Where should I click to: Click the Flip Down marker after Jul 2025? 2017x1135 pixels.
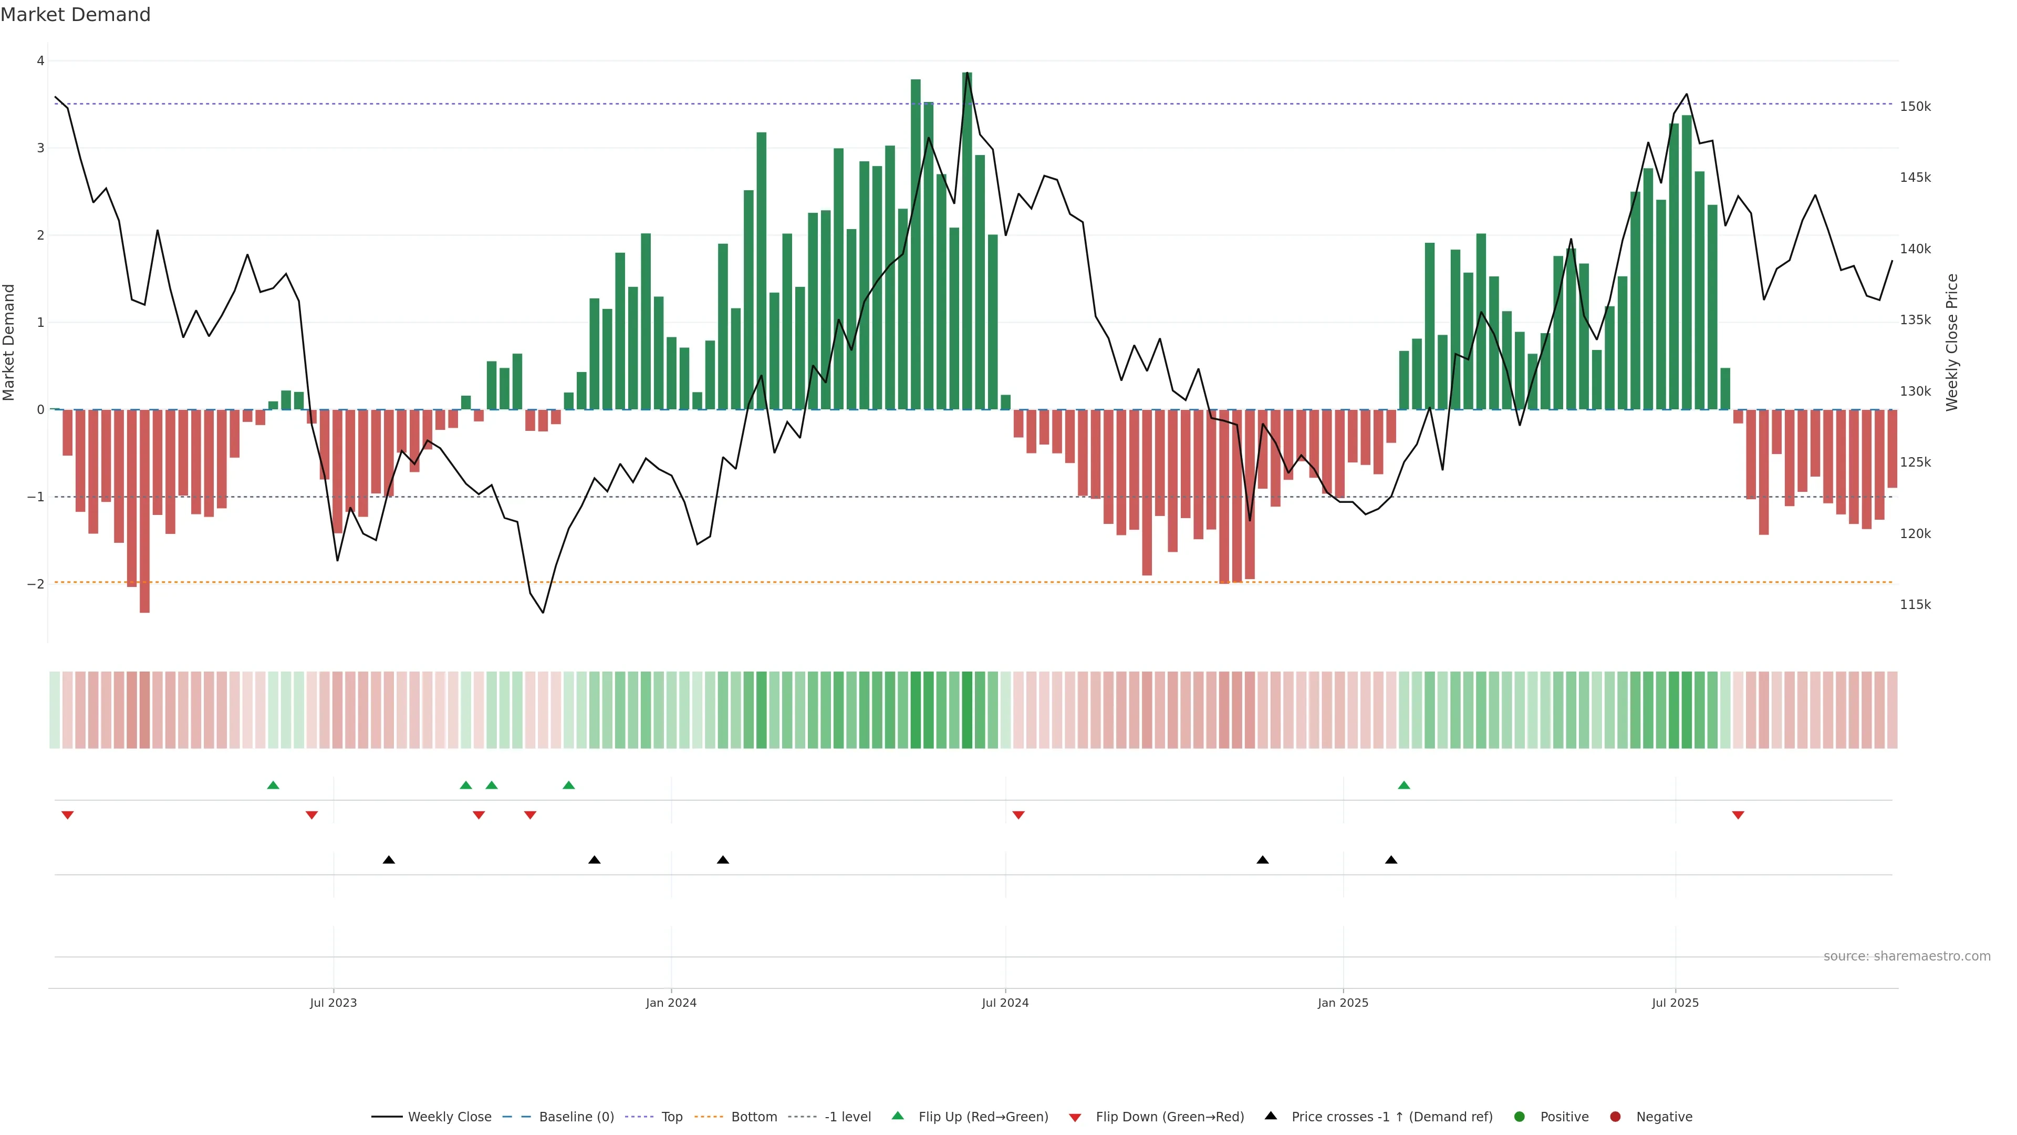click(x=1738, y=816)
